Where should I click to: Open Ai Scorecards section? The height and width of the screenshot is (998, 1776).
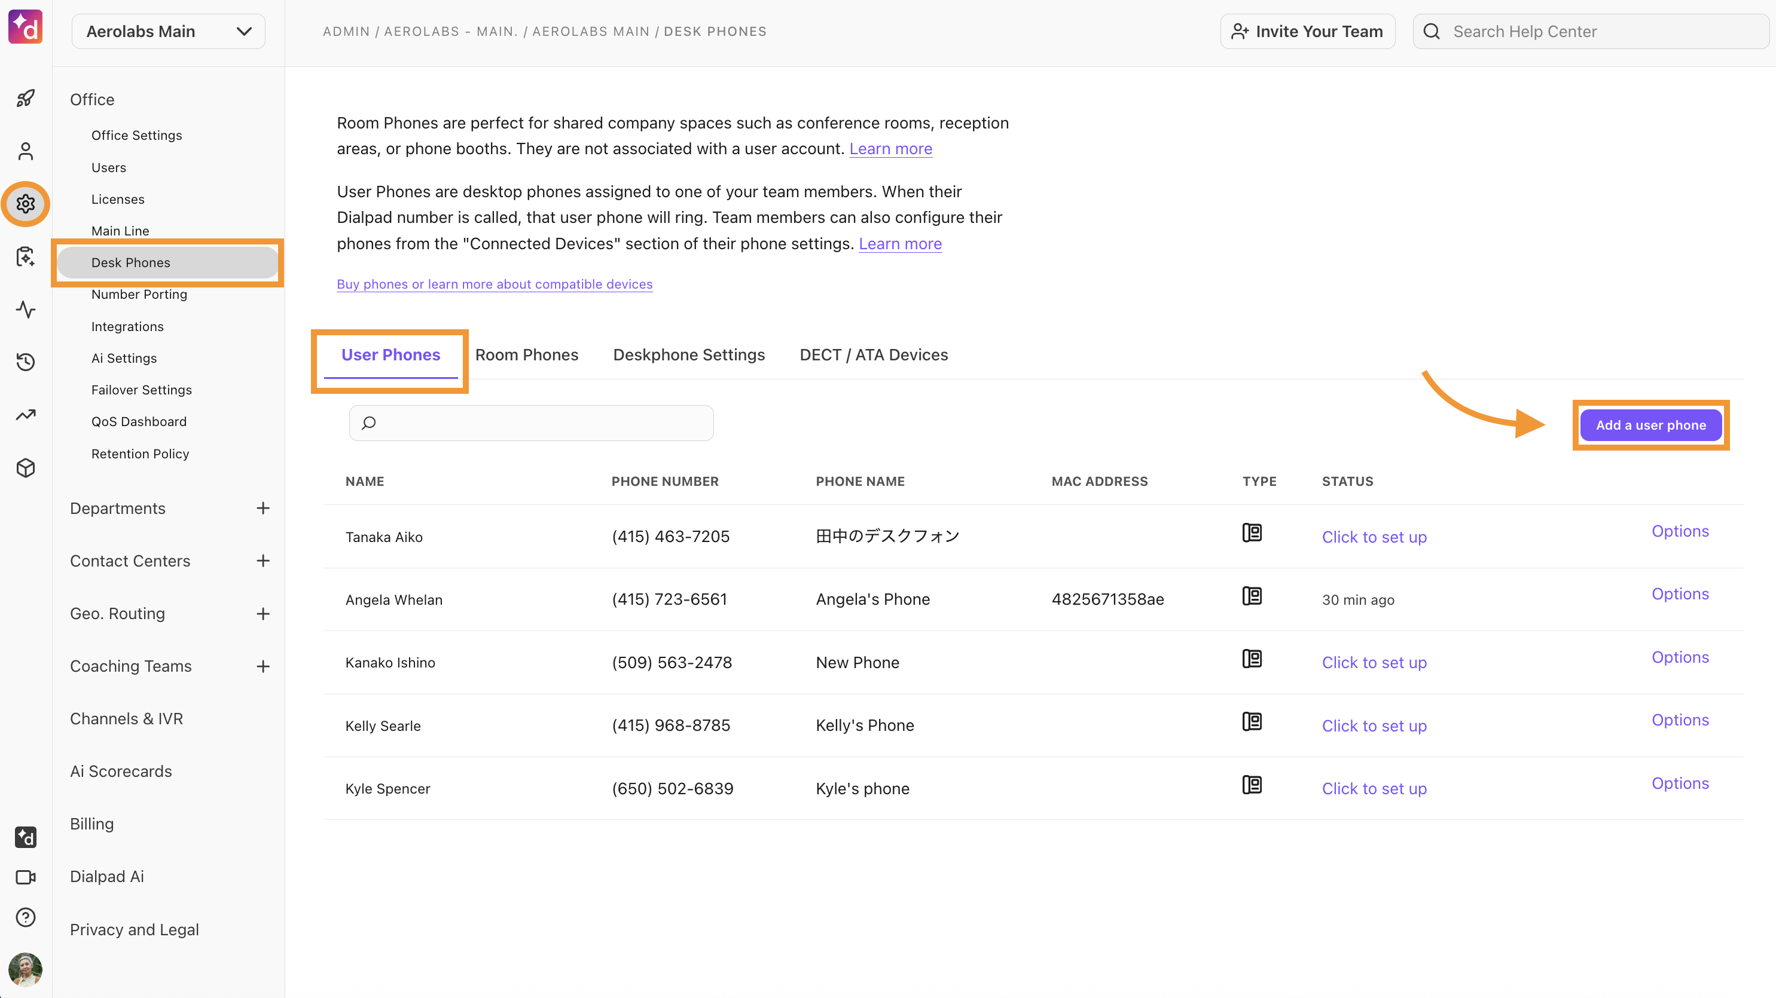[x=121, y=772]
